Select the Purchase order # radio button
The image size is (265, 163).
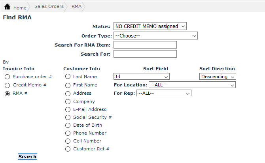coord(8,77)
